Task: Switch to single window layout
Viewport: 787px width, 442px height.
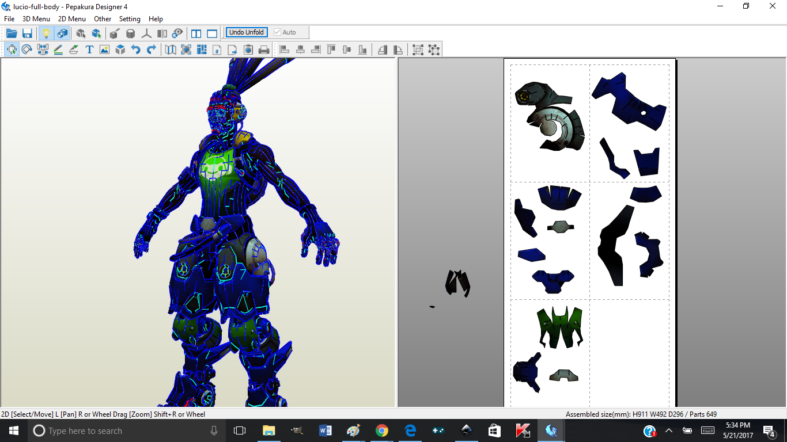Action: coord(212,33)
